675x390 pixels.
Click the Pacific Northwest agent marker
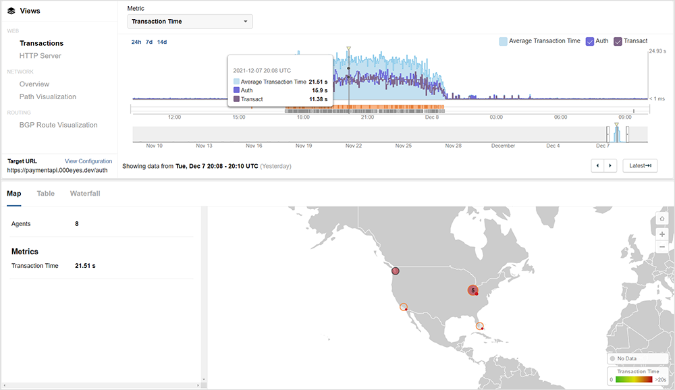(x=396, y=271)
